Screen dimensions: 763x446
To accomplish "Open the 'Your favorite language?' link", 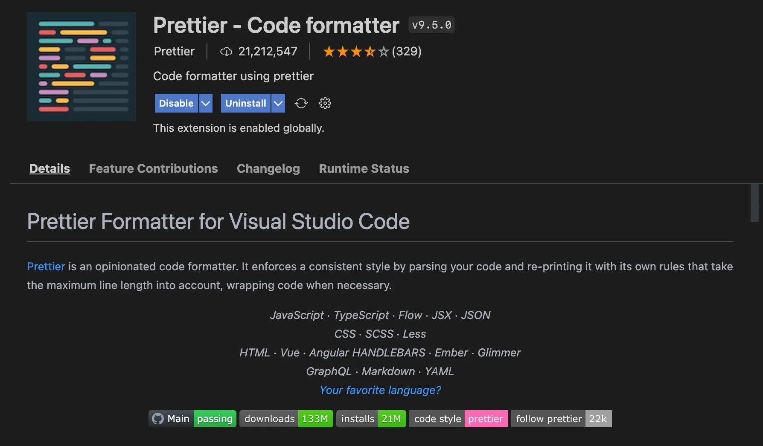I will click(380, 390).
